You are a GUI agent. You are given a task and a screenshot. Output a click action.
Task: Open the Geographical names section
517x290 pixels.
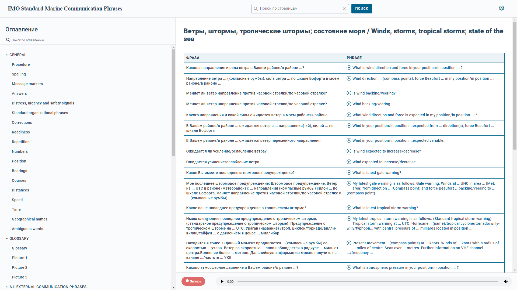tap(30, 219)
